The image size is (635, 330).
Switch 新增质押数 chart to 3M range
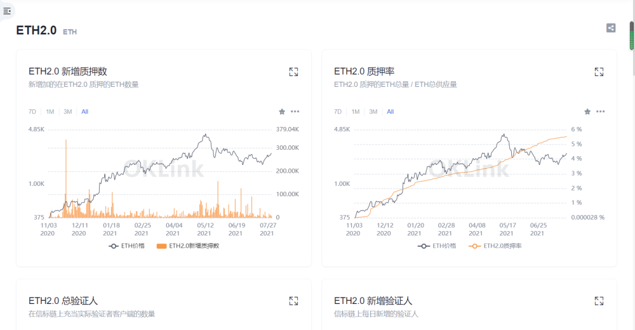coord(67,112)
